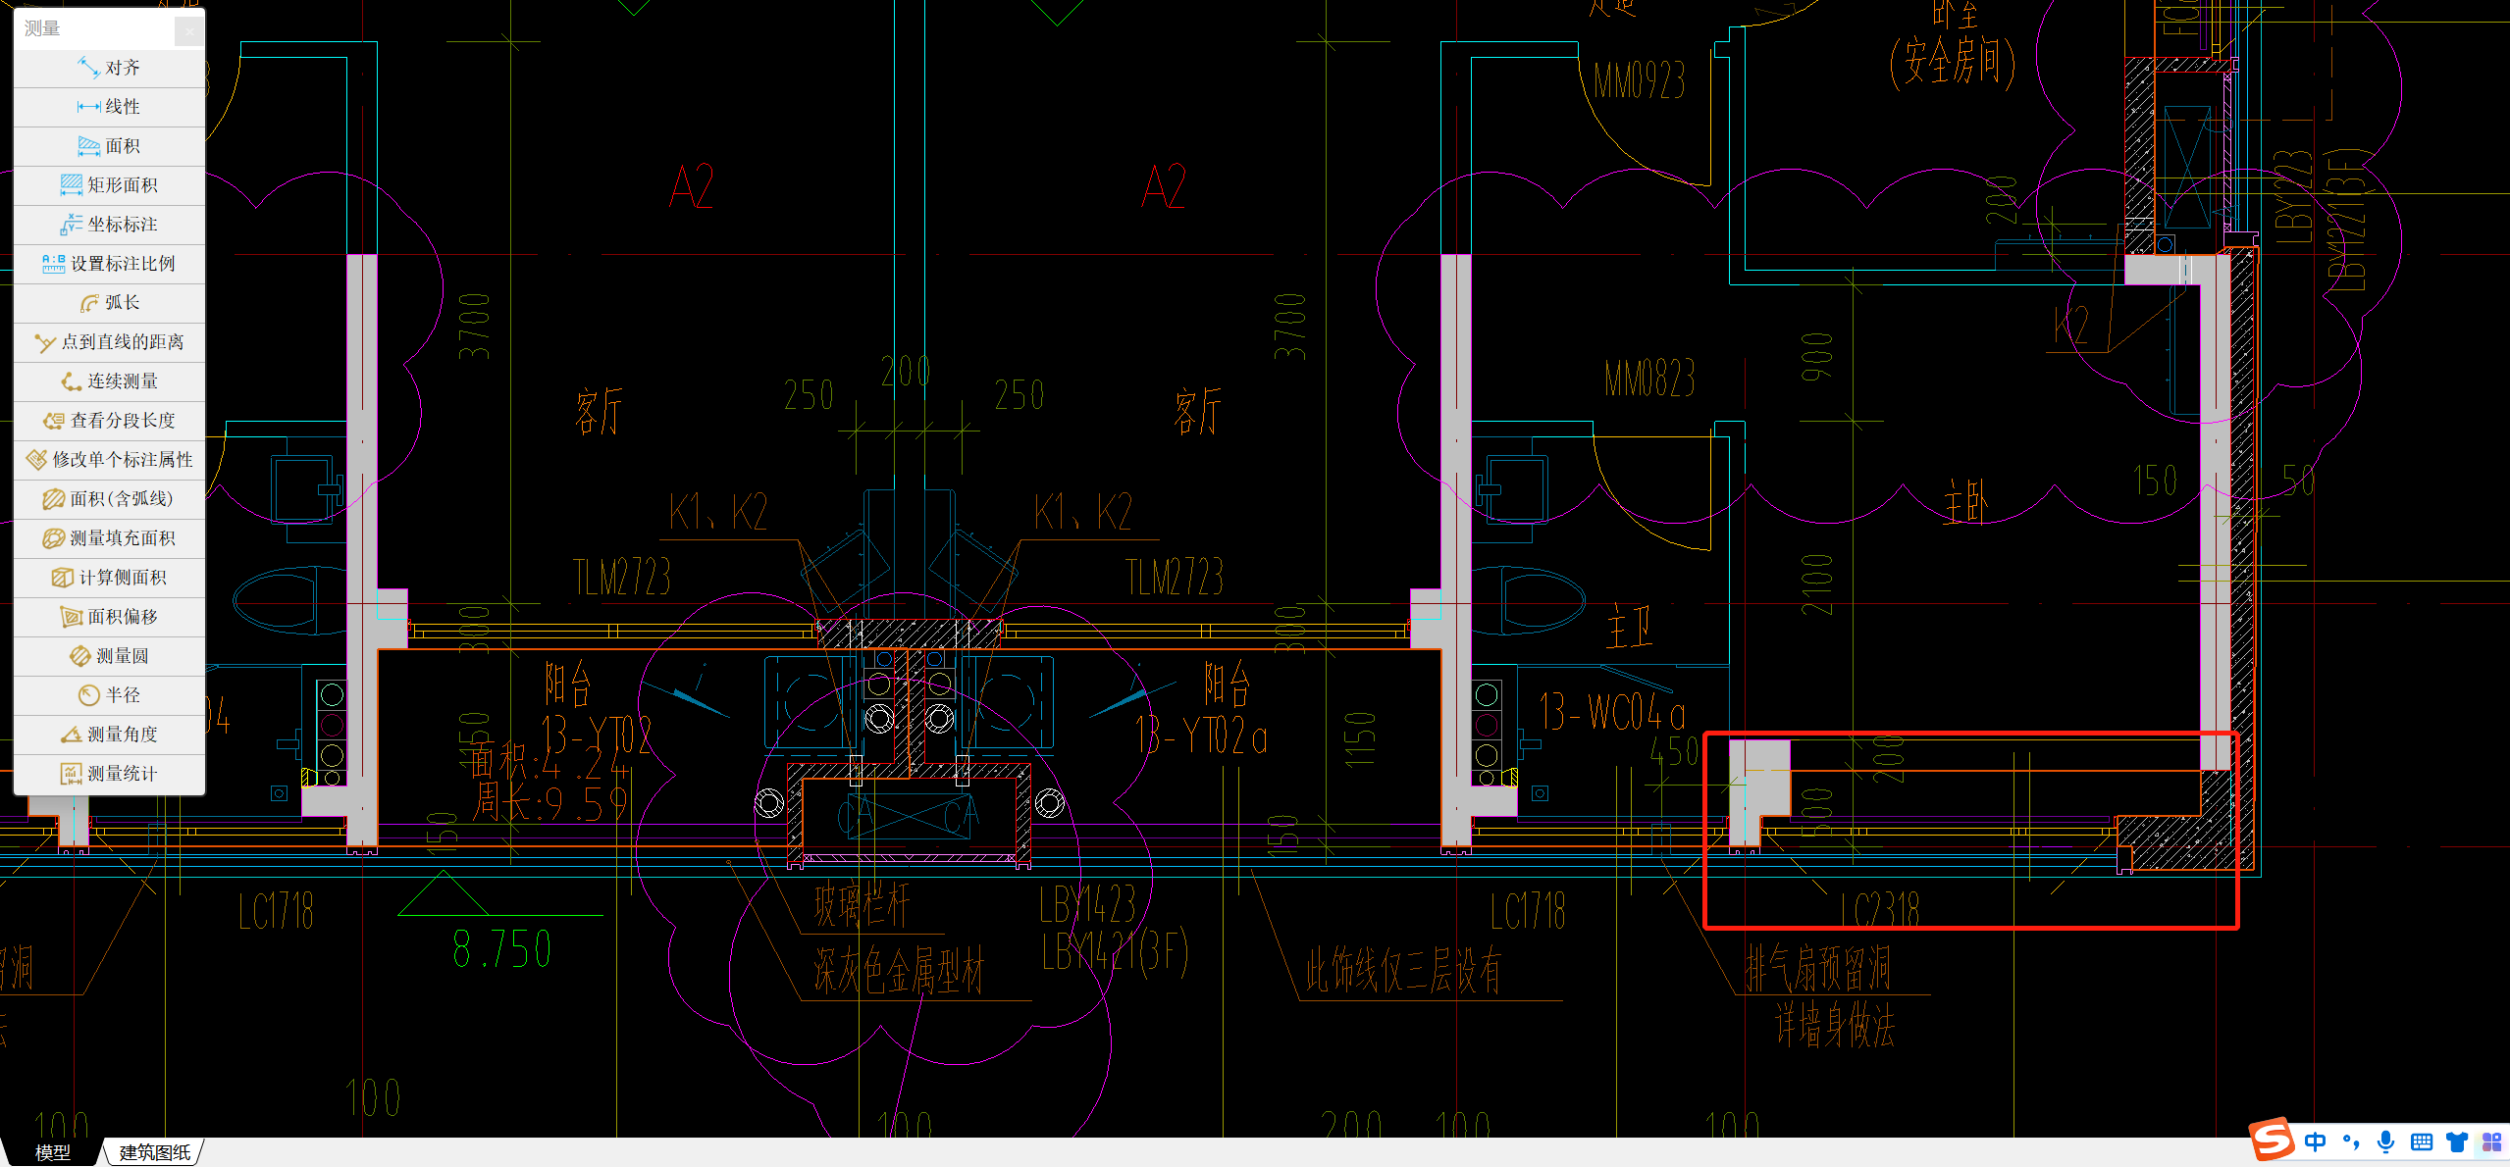2510x1167 pixels.
Task: Toggle Chinese/English mode via 中 indicator
Action: 2316,1142
